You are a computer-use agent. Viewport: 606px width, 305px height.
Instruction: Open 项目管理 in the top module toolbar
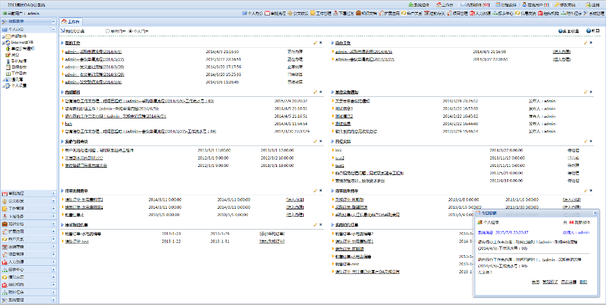[457, 13]
